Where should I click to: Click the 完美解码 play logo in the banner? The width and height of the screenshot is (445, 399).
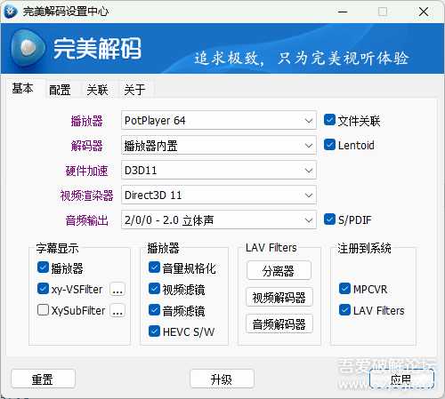pos(28,48)
